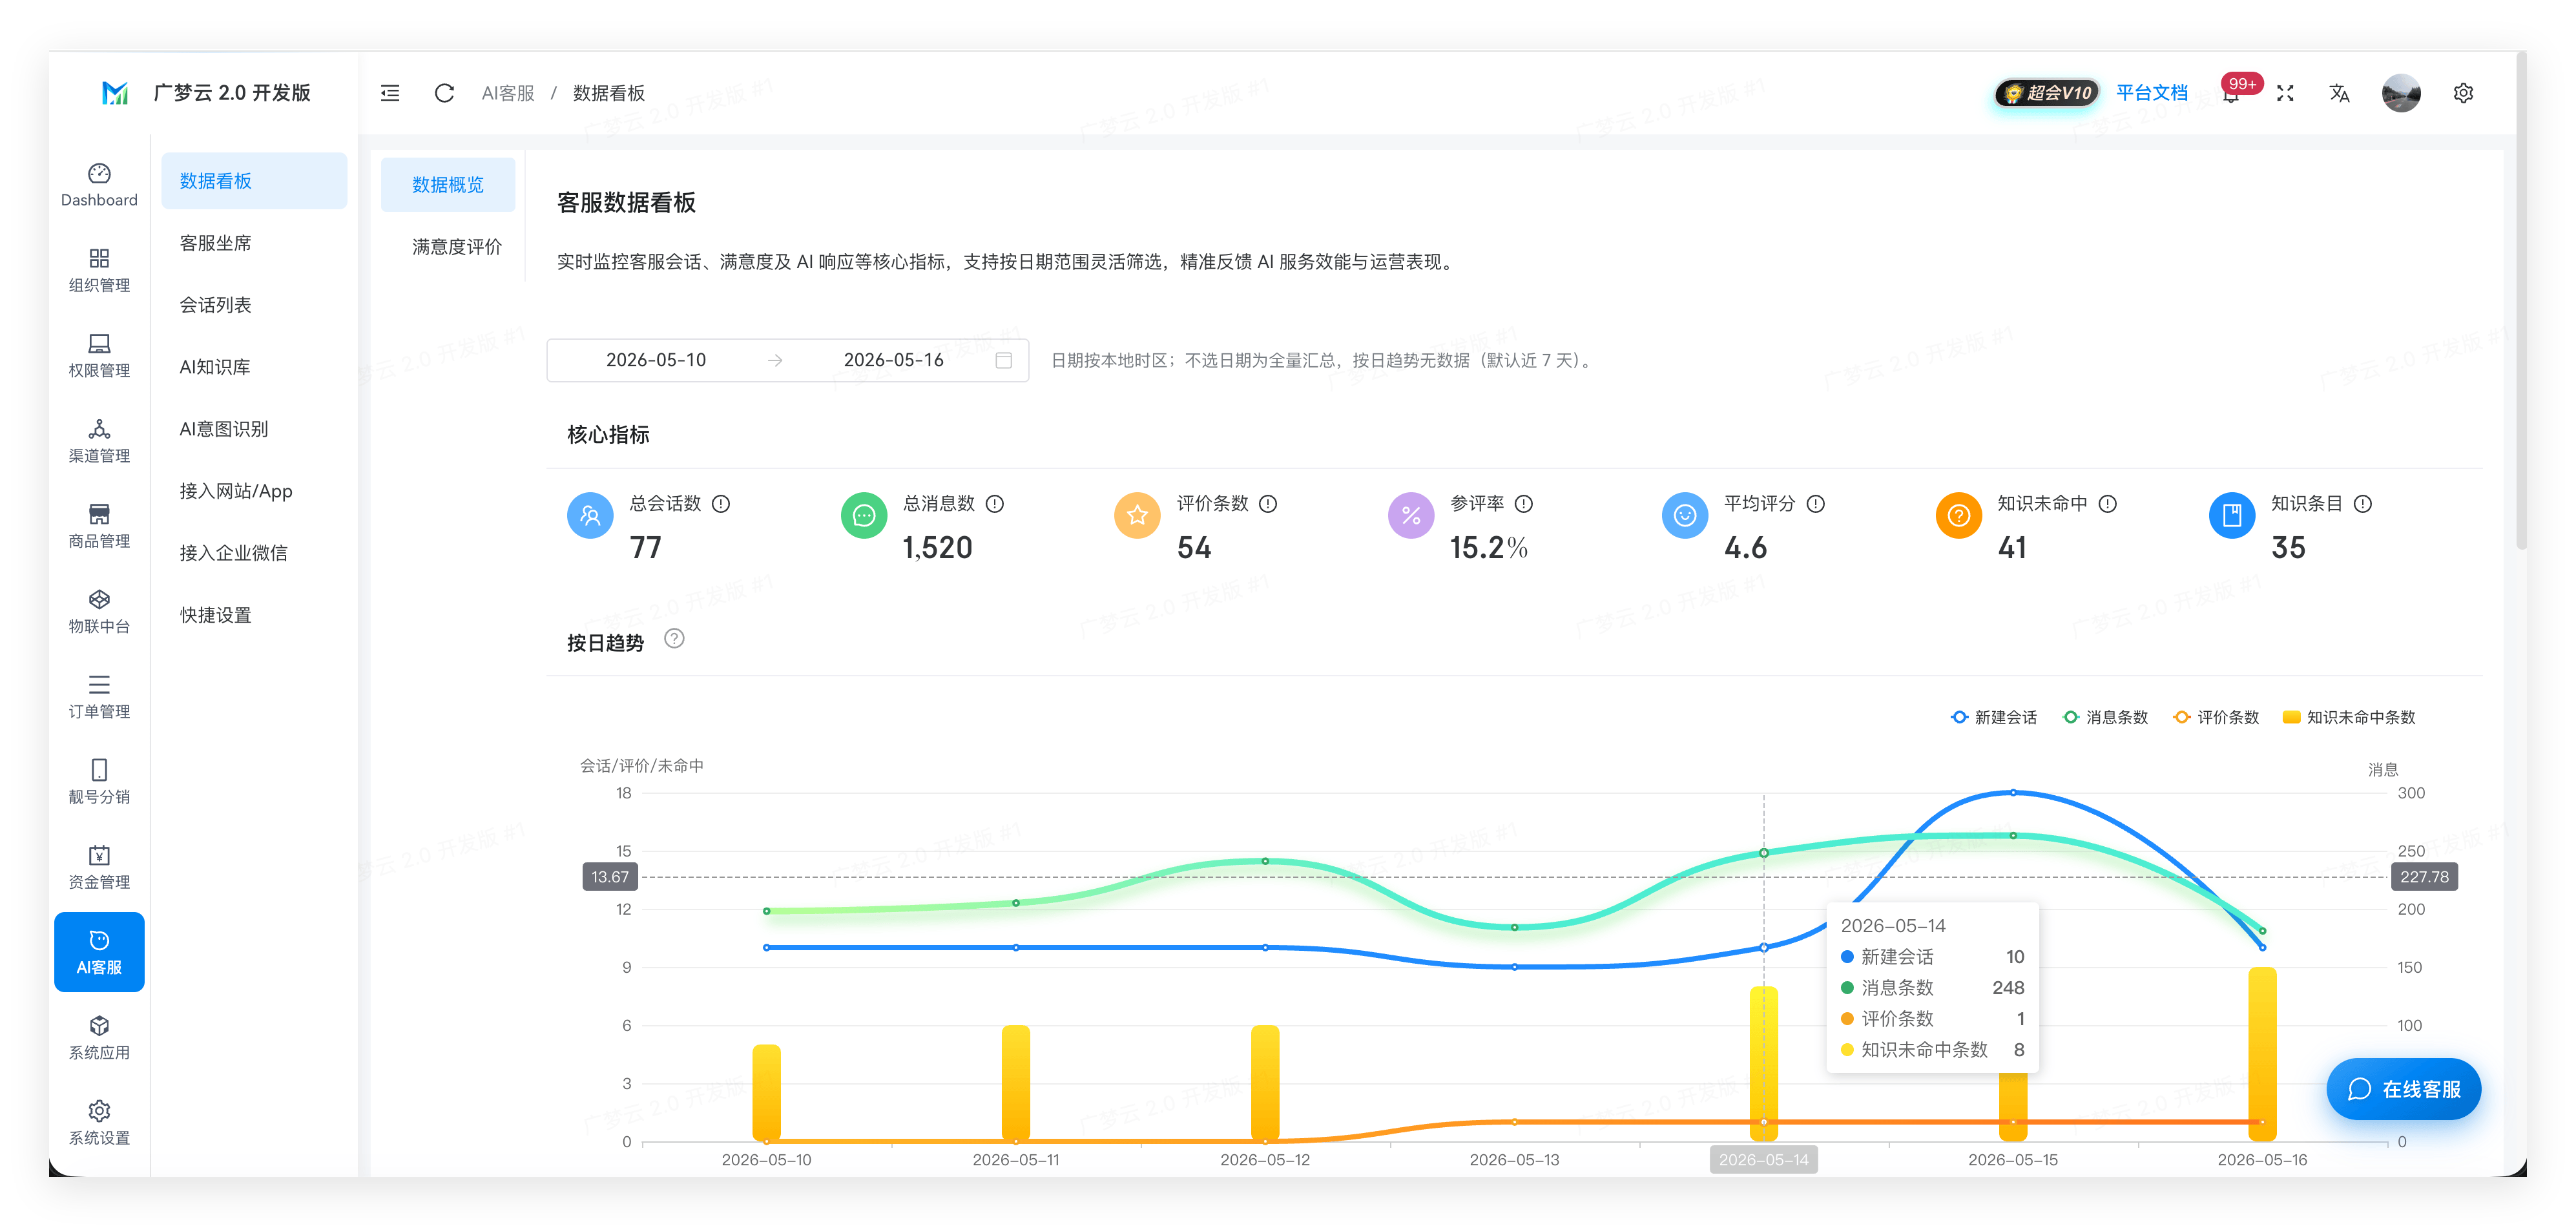The width and height of the screenshot is (2576, 1226).
Task: Open the calendar picker icon
Action: click(x=1004, y=360)
